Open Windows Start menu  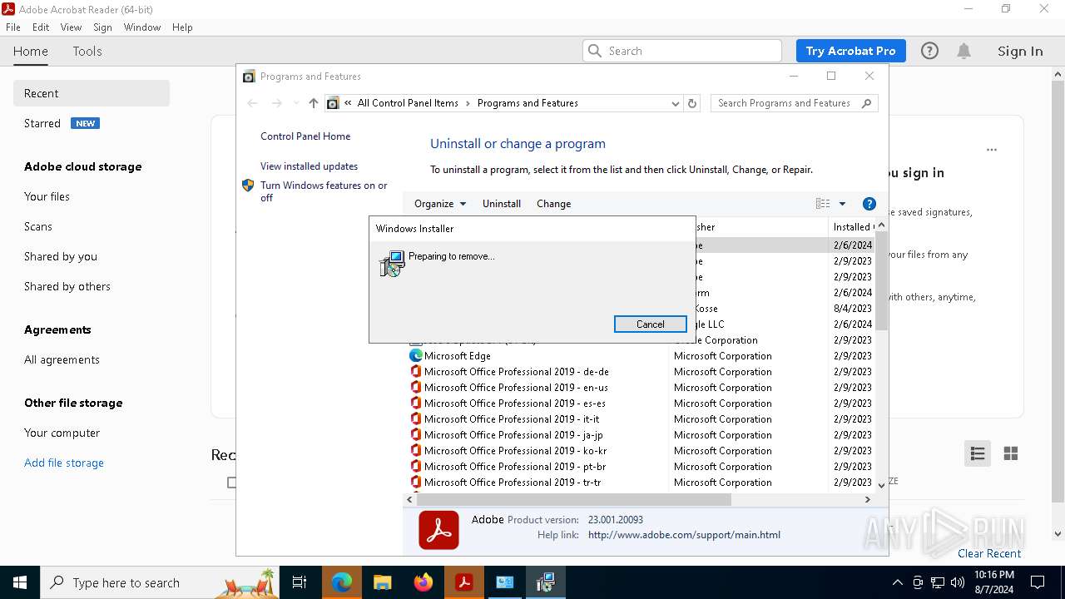pyautogui.click(x=20, y=582)
